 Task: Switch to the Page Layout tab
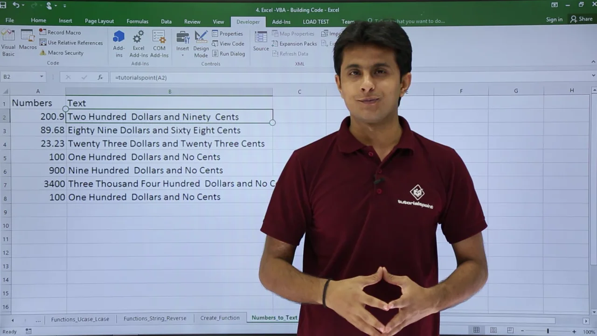point(99,21)
